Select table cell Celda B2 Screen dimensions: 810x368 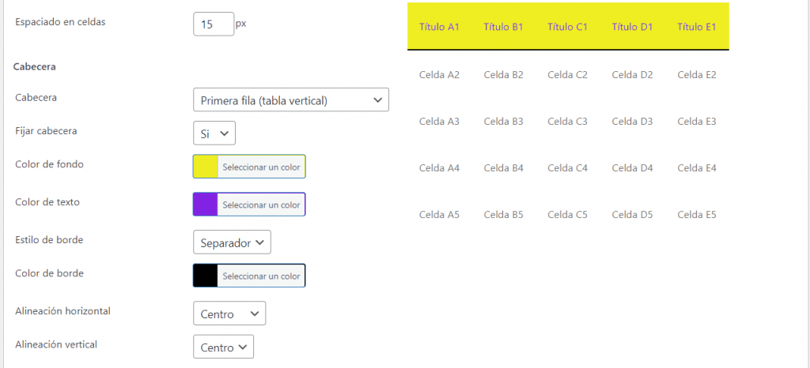pos(504,75)
